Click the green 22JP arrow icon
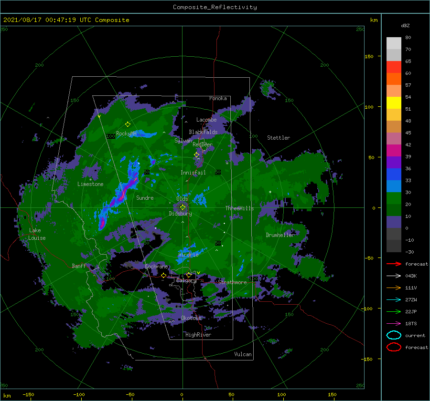430x401 pixels. coord(394,311)
